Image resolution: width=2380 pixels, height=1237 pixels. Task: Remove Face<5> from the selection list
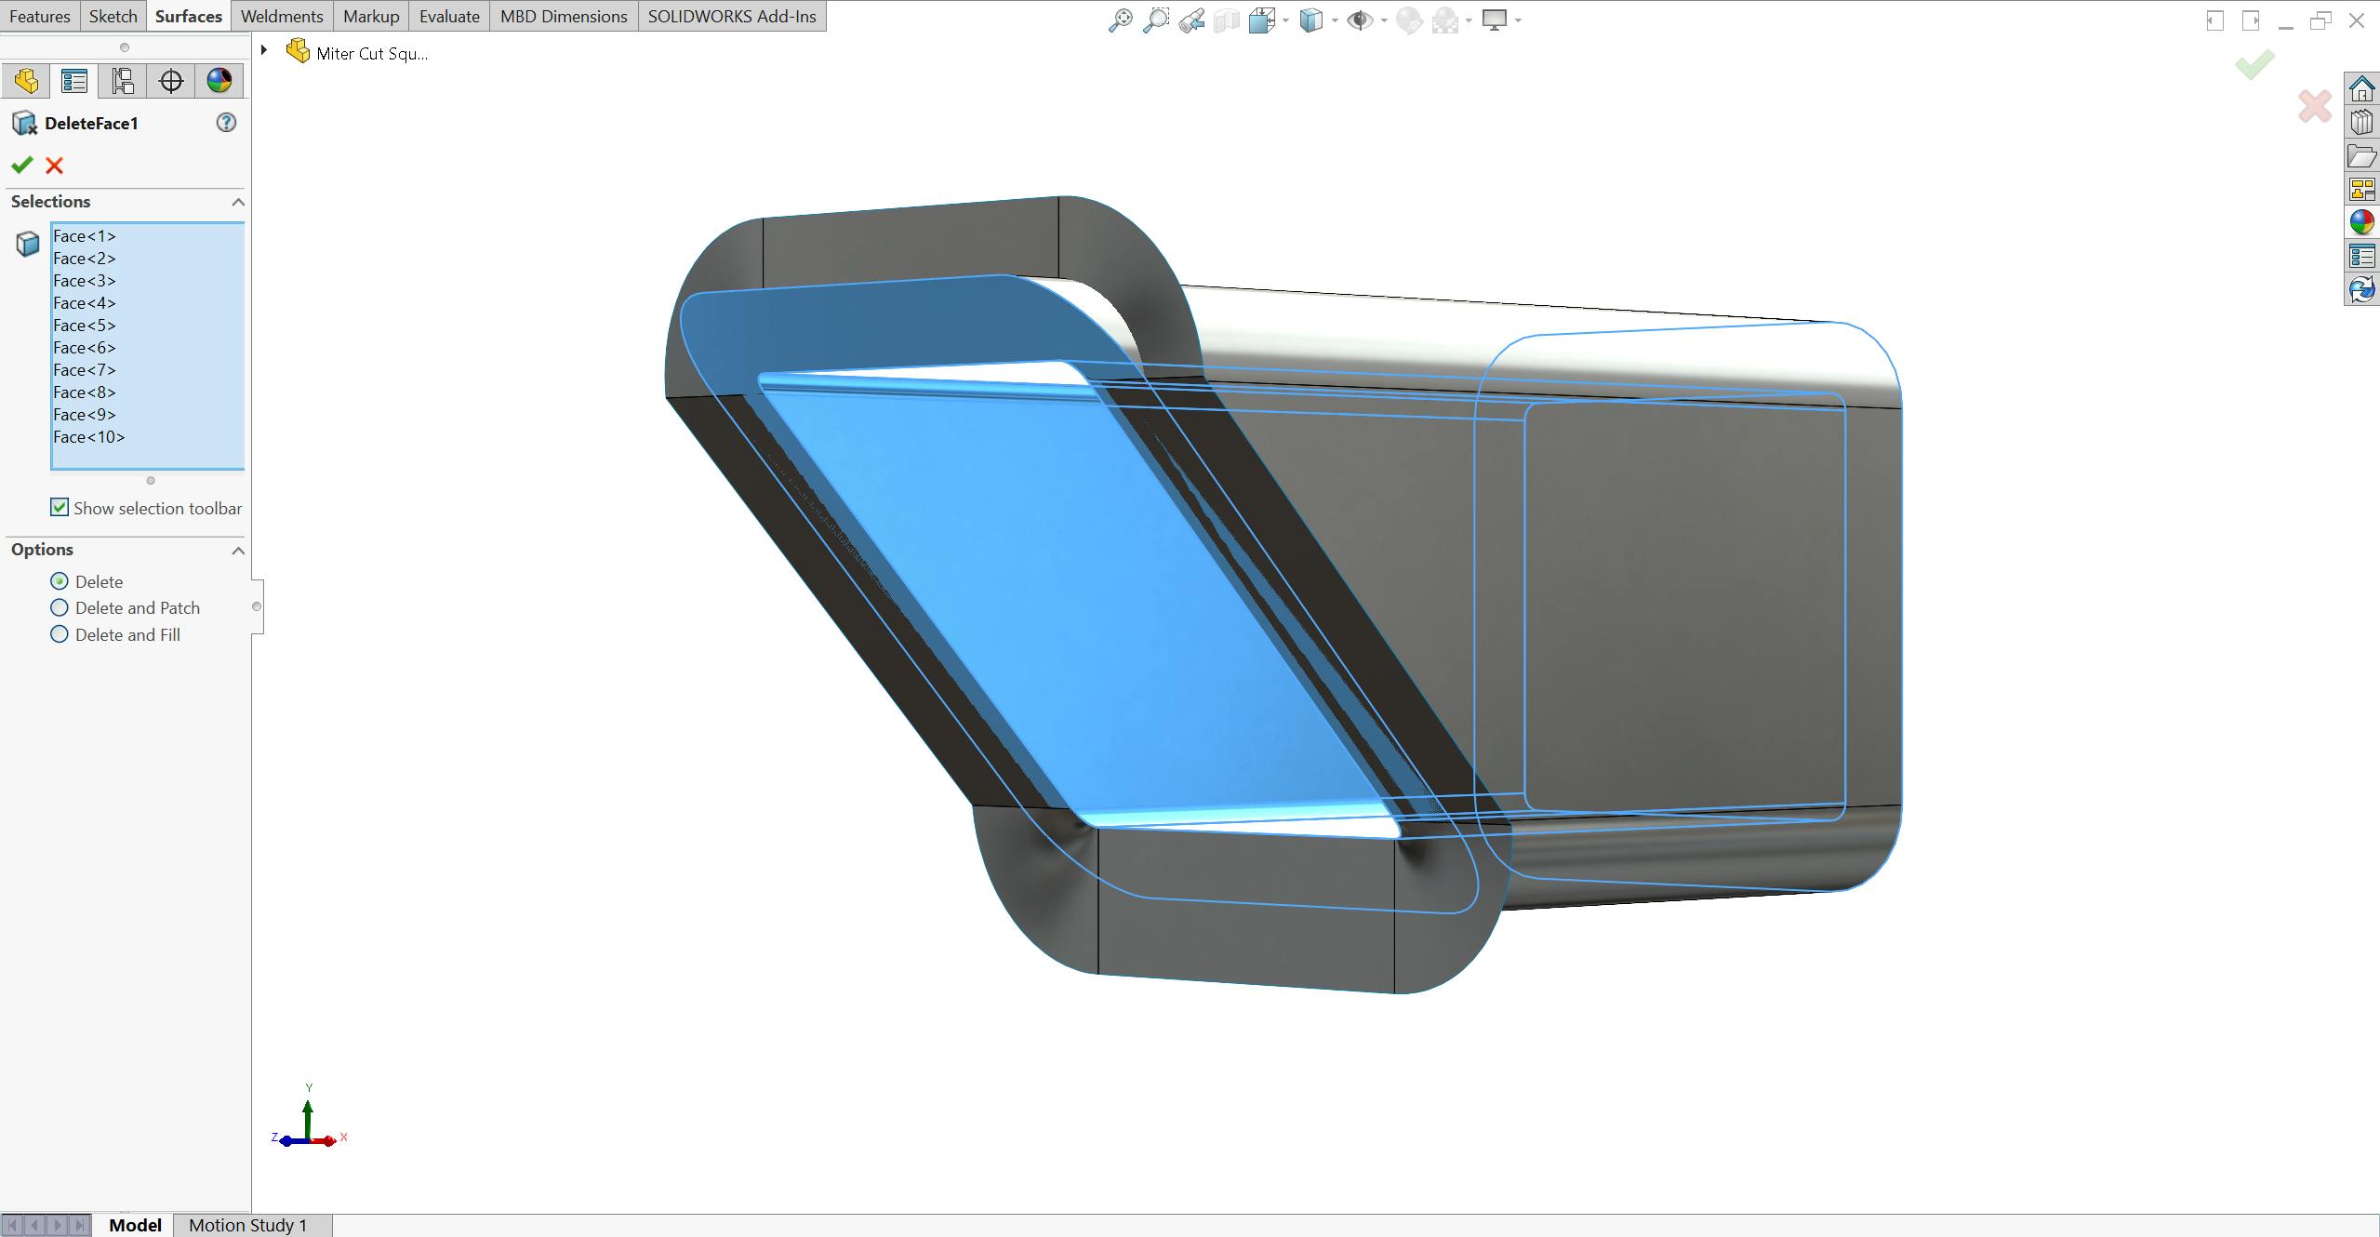point(85,325)
